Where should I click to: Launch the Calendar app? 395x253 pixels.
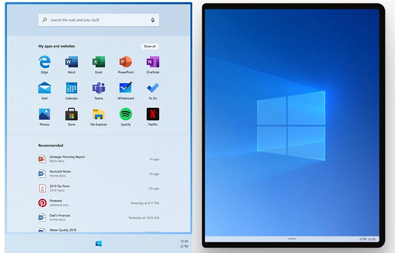[72, 88]
